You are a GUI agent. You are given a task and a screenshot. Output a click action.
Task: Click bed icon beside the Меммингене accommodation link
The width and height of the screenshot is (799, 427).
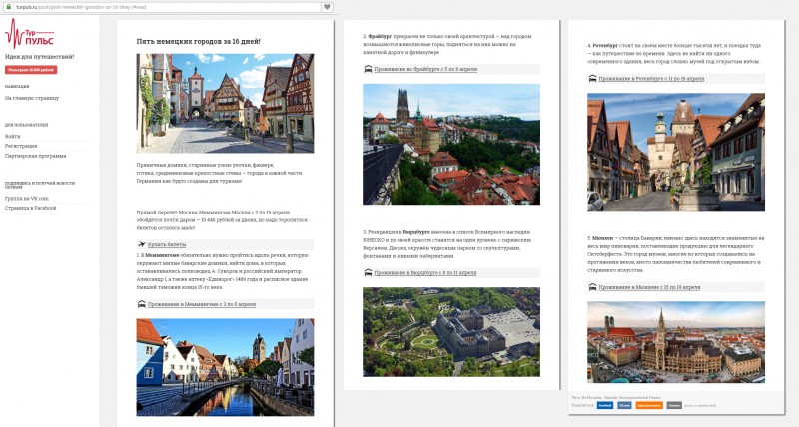[x=142, y=304]
